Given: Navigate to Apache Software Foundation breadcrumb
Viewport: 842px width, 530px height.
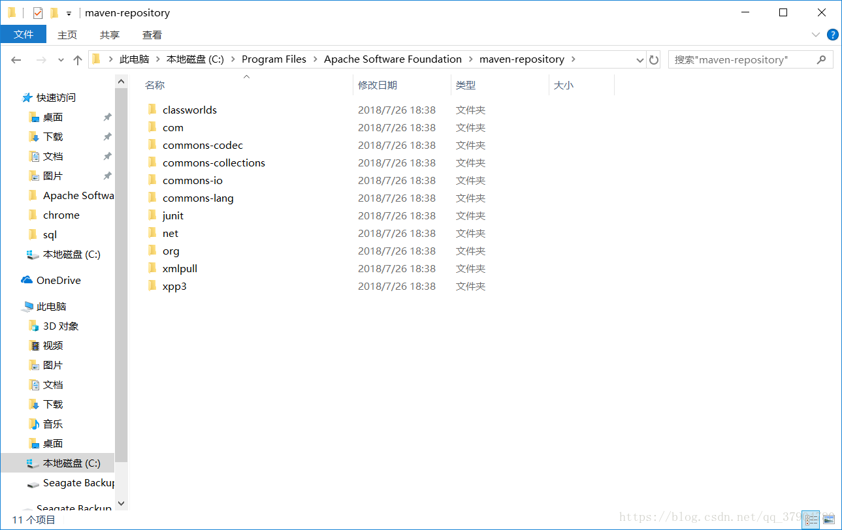Looking at the screenshot, I should click(393, 59).
